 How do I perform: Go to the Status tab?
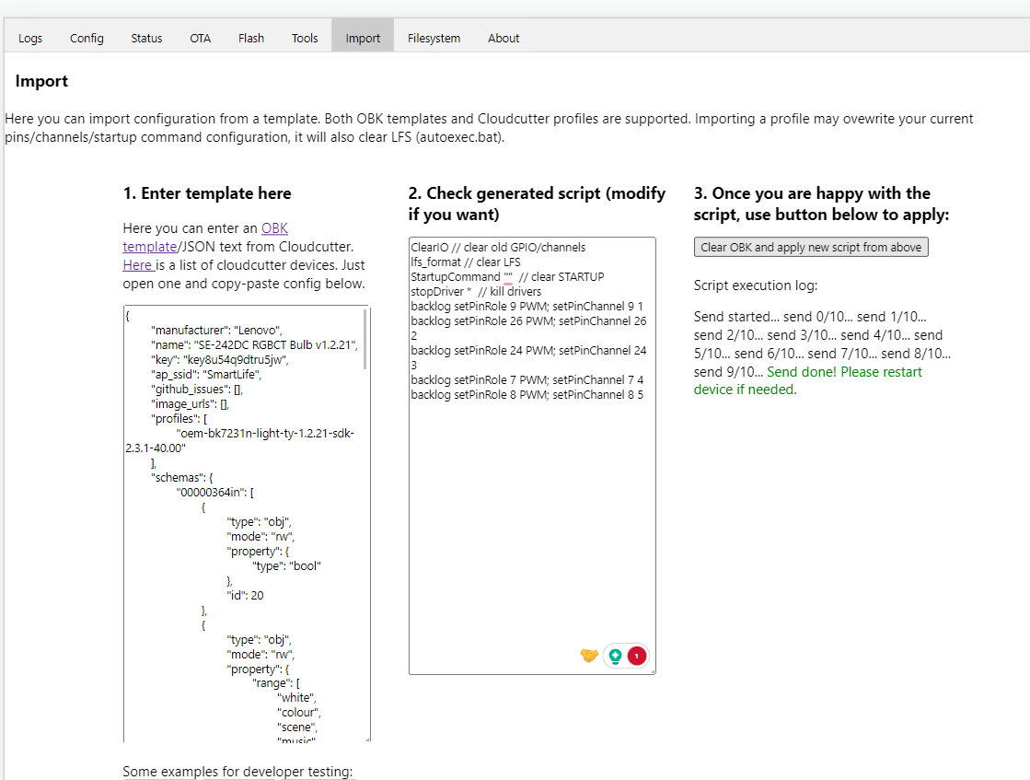click(x=146, y=38)
